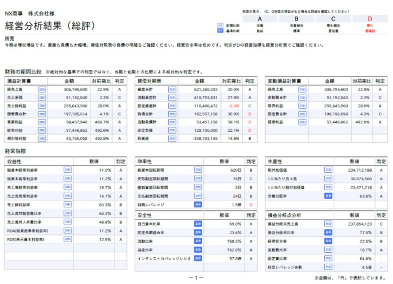Select the 基準 badge next to 自己資本比率
This screenshot has width=393, height=284.
tap(198, 224)
